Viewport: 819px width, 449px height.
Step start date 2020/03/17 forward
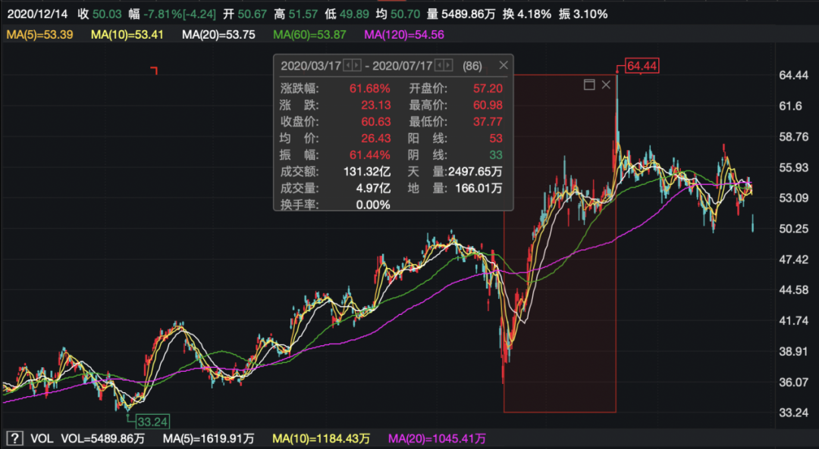click(x=356, y=65)
